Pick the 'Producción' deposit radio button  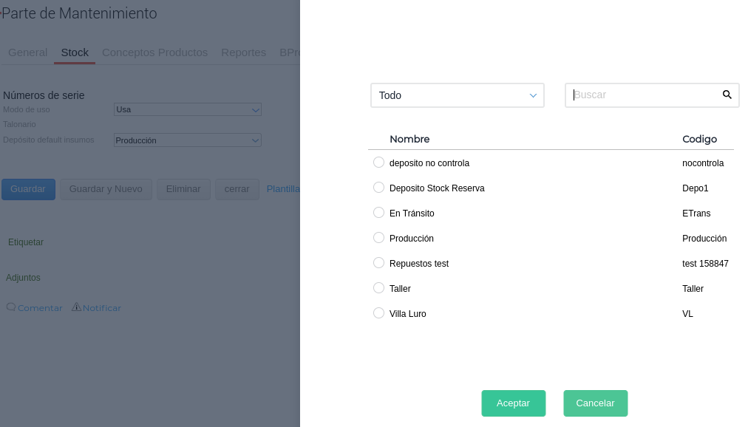click(379, 238)
